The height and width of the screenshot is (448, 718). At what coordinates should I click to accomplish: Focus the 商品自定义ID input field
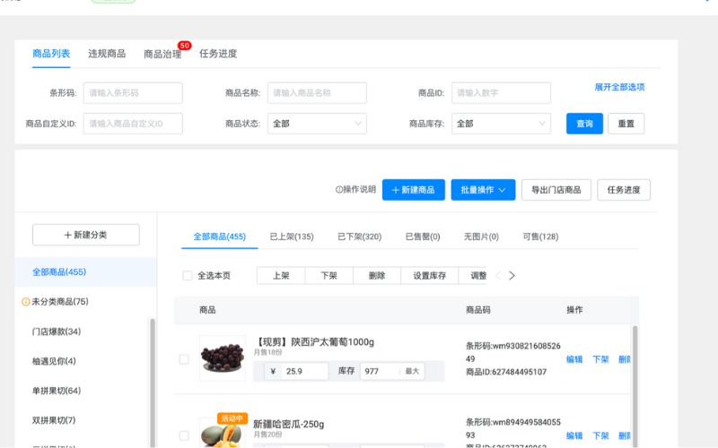133,124
